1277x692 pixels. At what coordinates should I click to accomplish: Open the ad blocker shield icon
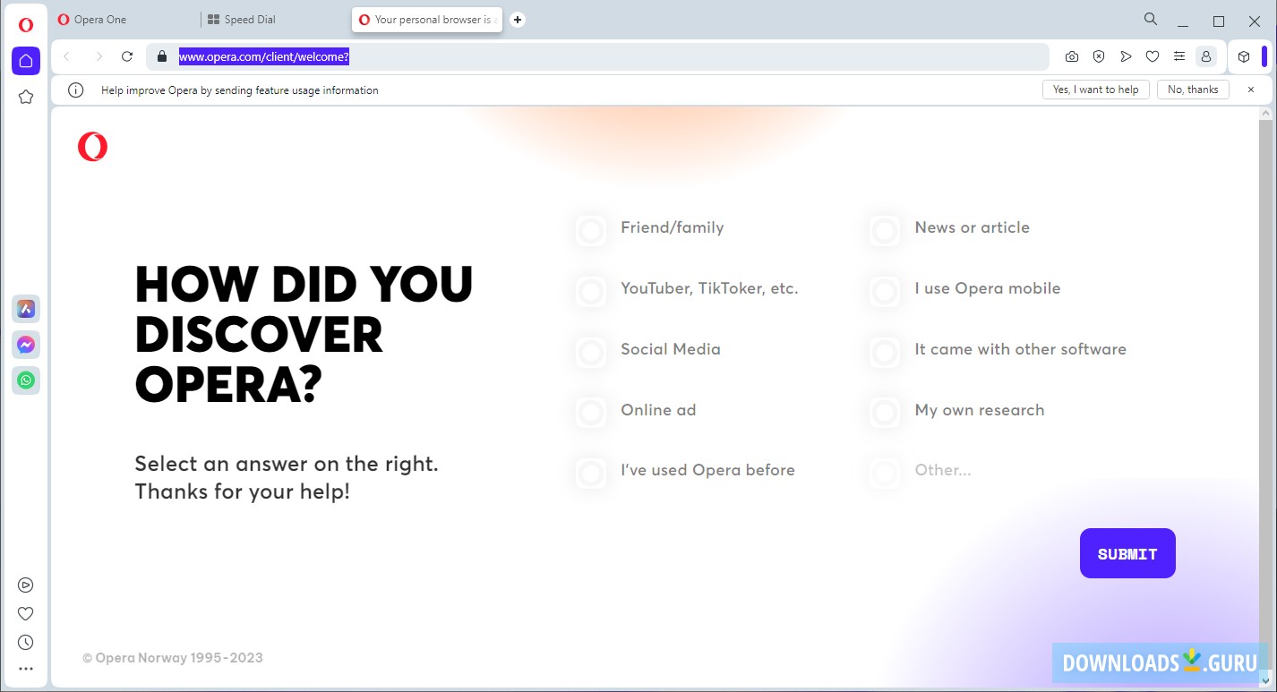1099,56
